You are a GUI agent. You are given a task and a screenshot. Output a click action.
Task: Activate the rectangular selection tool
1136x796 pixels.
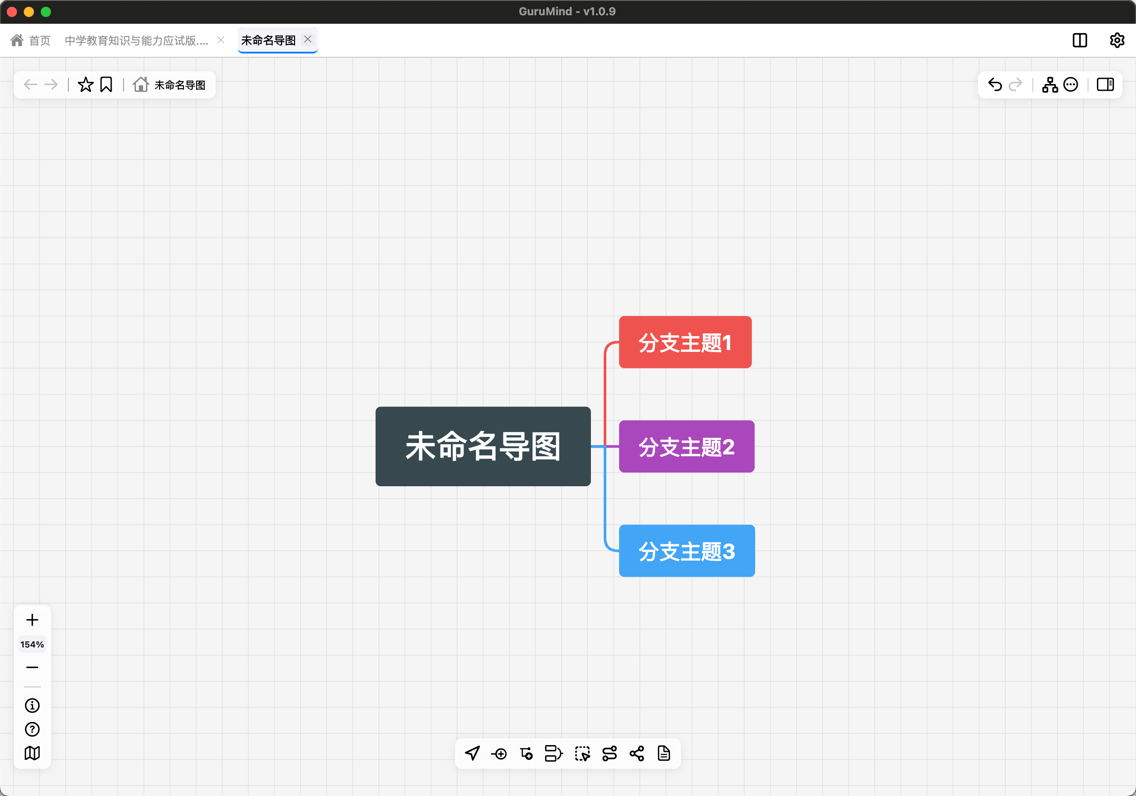click(x=582, y=754)
